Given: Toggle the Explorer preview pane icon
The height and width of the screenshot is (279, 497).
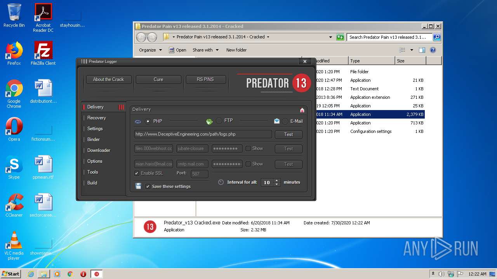Looking at the screenshot, I should coord(422,50).
